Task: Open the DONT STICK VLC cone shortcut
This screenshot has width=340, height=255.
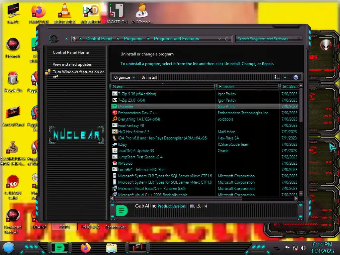Action: tap(65, 13)
